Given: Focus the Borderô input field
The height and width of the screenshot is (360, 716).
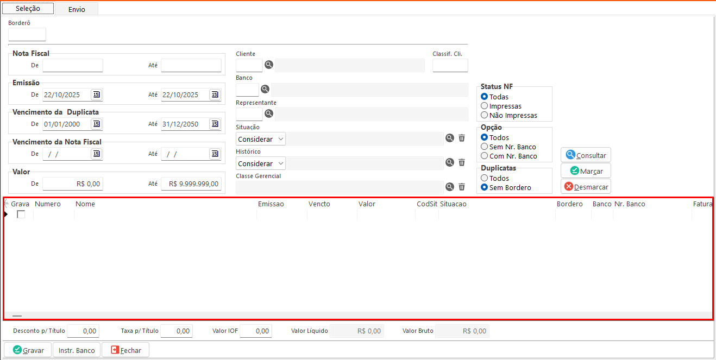Looking at the screenshot, I should point(27,35).
